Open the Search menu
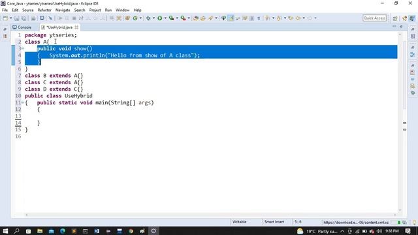Image resolution: width=418 pixels, height=235 pixels. point(80,10)
